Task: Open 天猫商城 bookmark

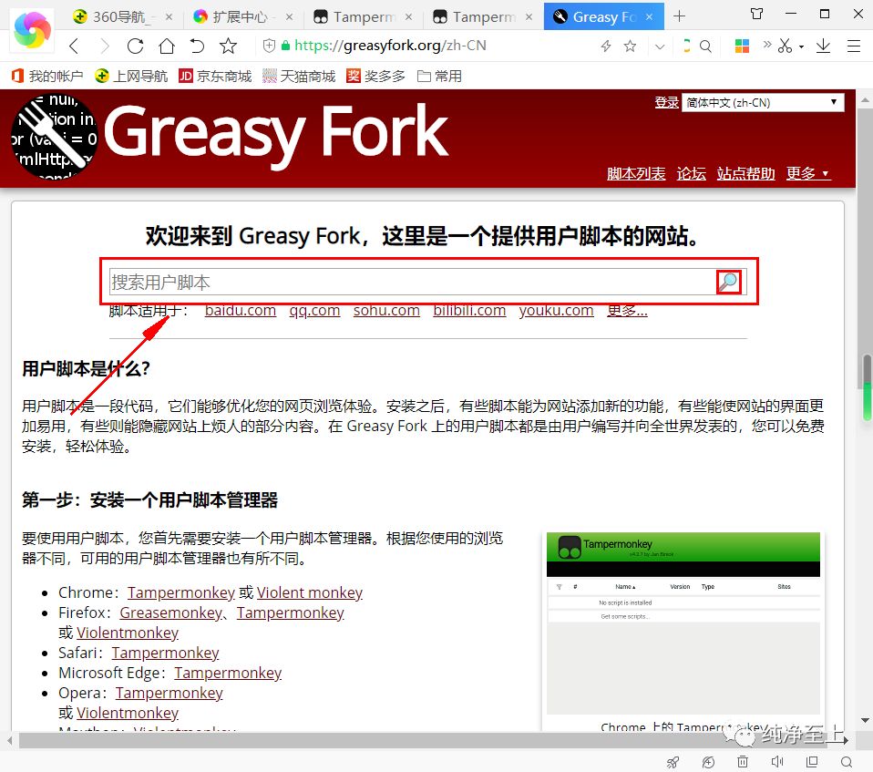Action: click(x=299, y=76)
